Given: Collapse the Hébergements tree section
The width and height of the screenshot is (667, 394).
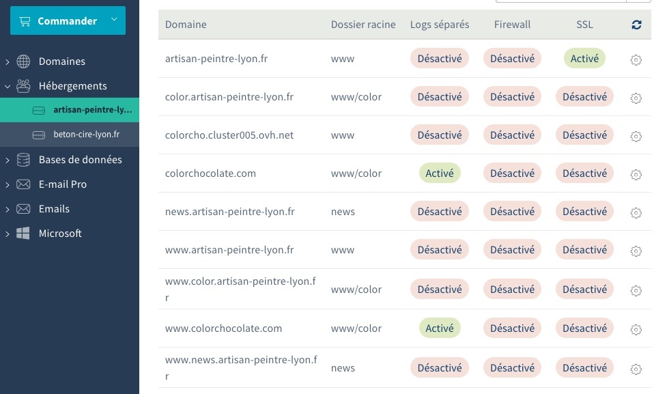Looking at the screenshot, I should [x=8, y=86].
